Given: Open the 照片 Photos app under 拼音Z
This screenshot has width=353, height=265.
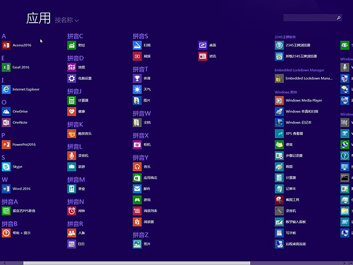Looking at the screenshot, I should [x=142, y=244].
